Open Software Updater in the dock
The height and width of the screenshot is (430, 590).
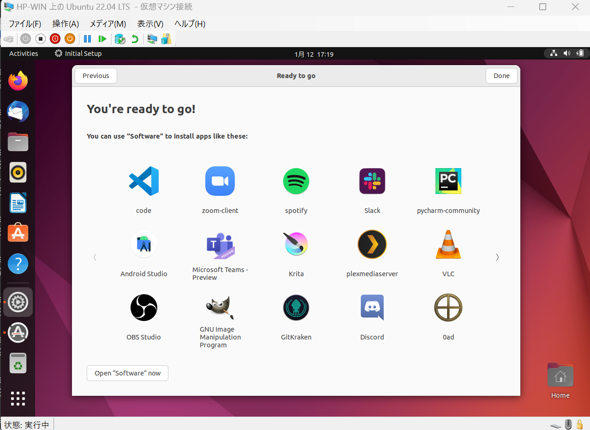18,333
